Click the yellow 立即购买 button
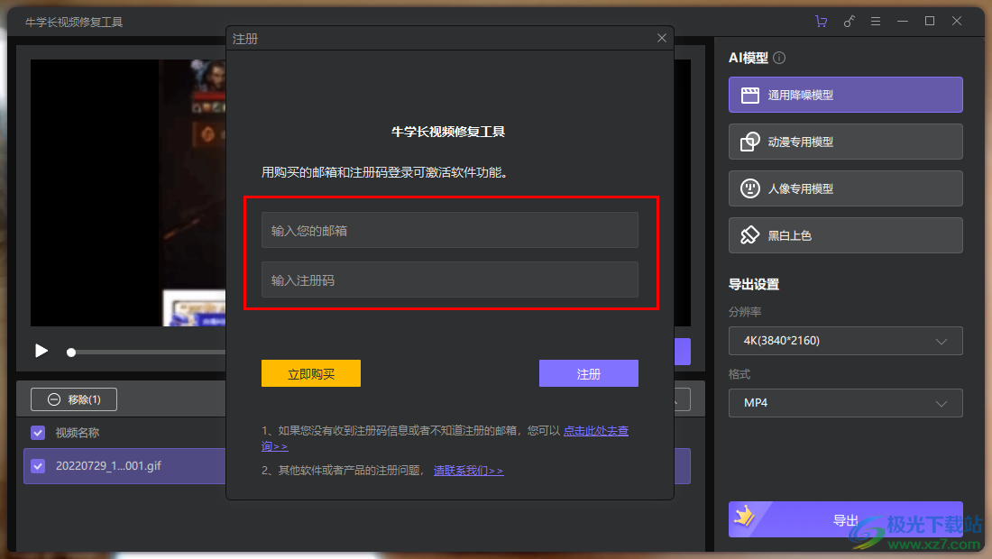 click(x=311, y=374)
